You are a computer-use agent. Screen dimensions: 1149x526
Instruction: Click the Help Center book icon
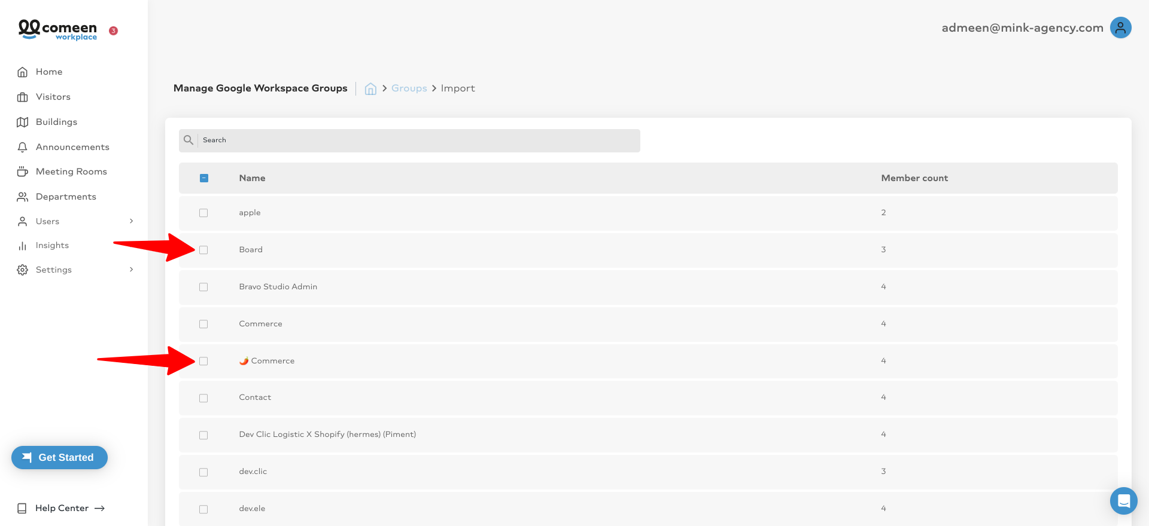pyautogui.click(x=22, y=508)
